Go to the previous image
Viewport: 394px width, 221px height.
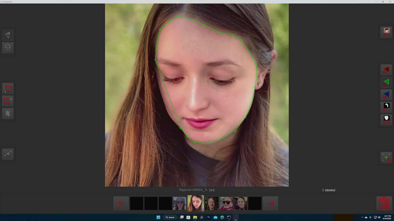tap(121, 203)
